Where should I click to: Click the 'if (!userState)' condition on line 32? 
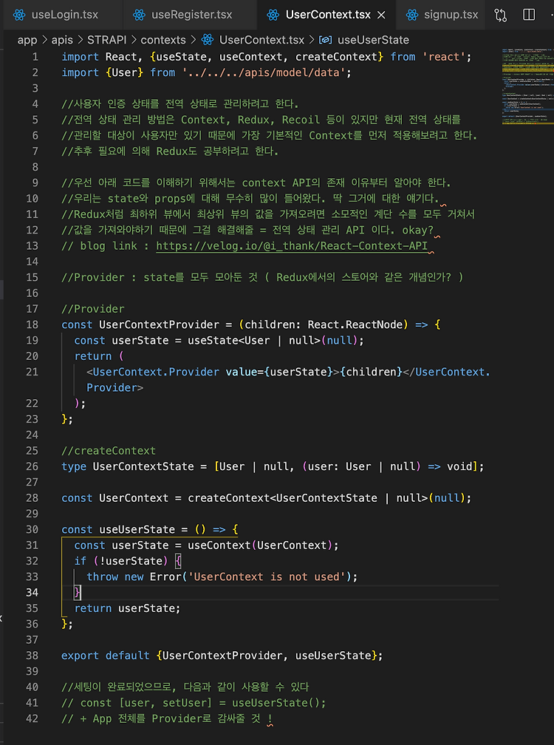[121, 561]
